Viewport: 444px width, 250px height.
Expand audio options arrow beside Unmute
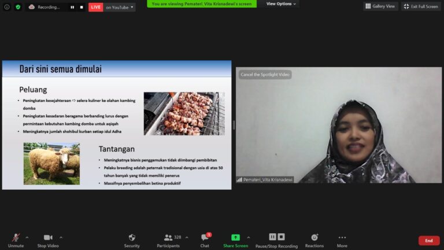tap(27, 237)
